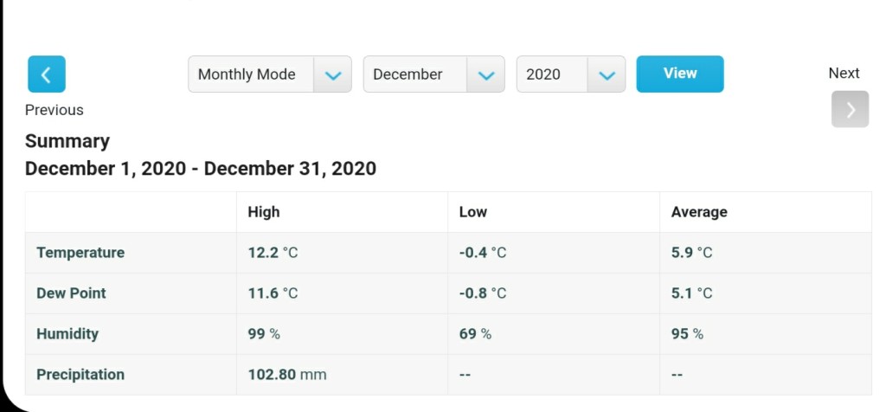Open the 2020 year dropdown
Viewport: 886px width, 412px height.
tap(571, 74)
